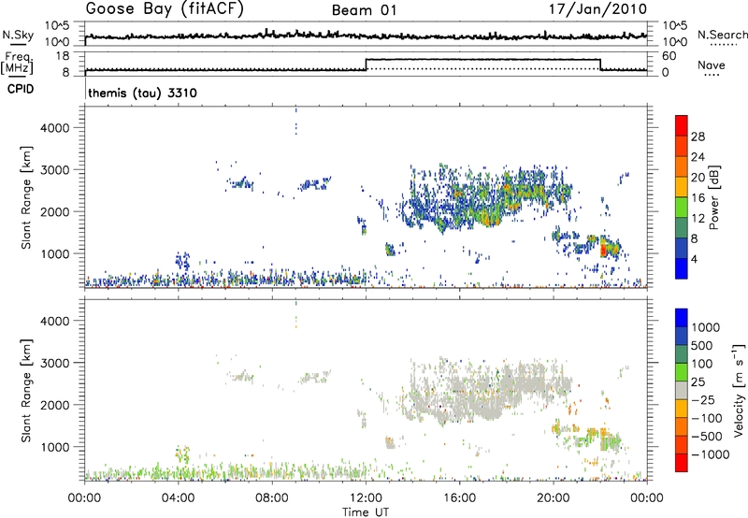The image size is (748, 518).
Task: Click the '16' power colorbar label
Action: pyautogui.click(x=698, y=198)
